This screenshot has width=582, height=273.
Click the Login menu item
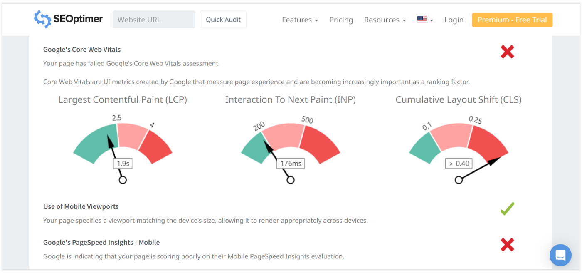[454, 20]
